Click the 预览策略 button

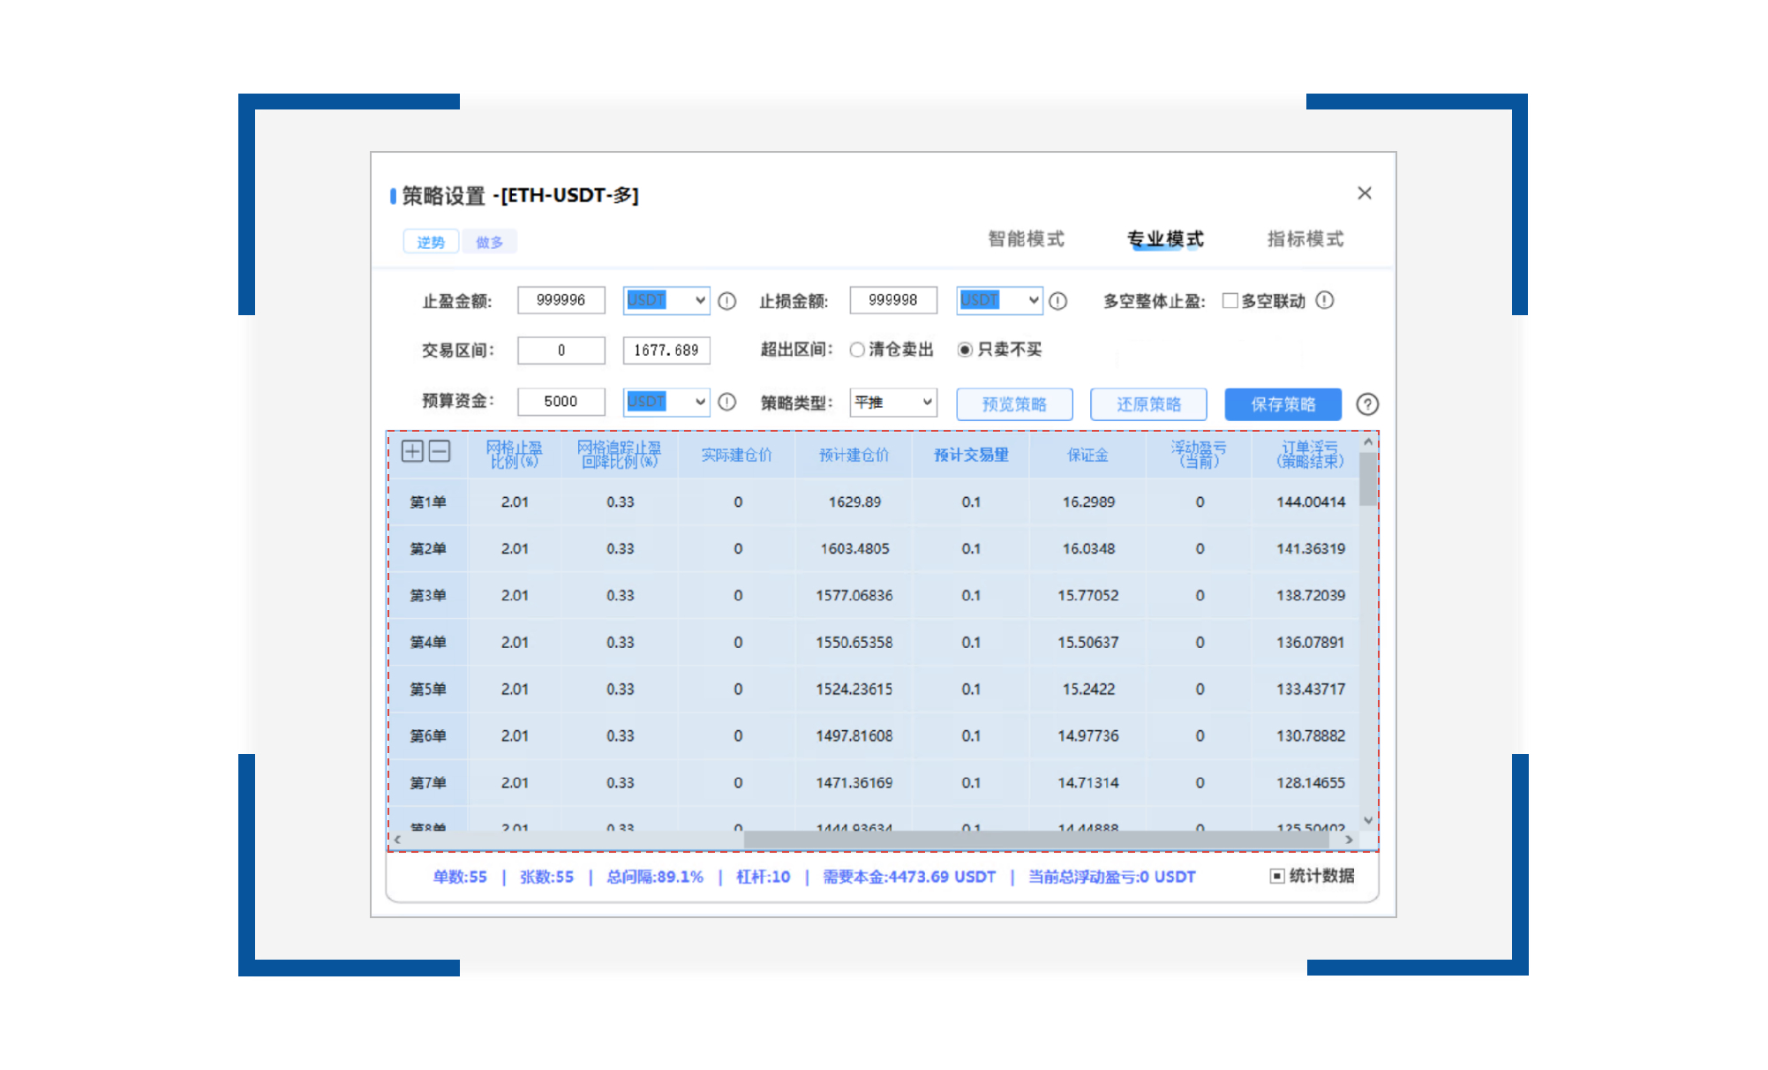point(1014,404)
